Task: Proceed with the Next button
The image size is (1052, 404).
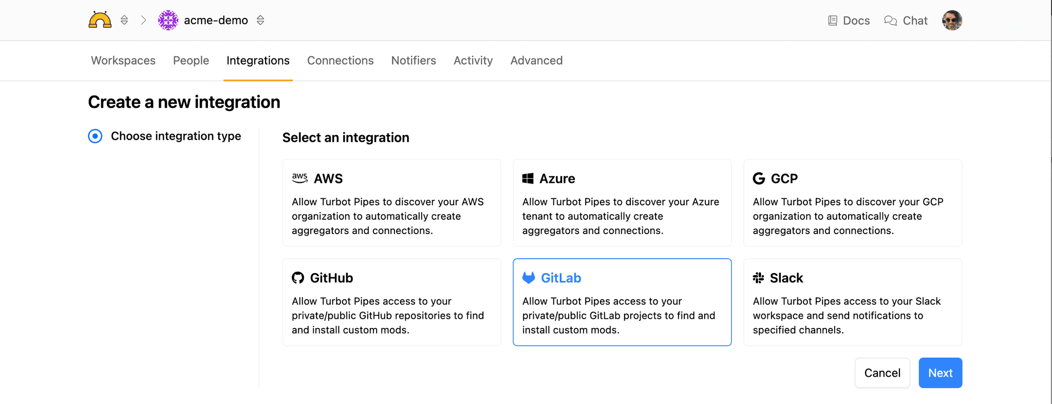Action: coord(941,373)
